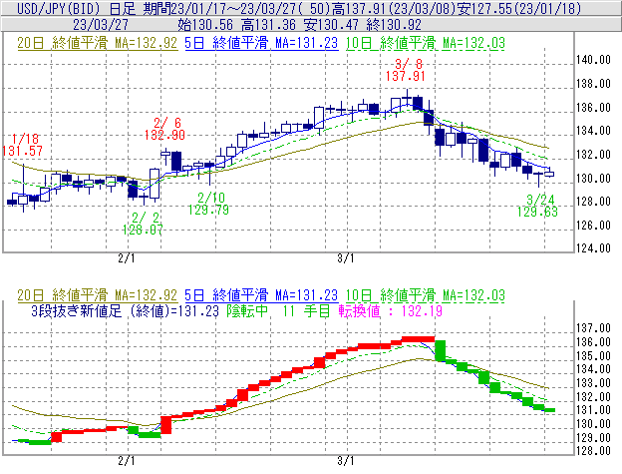Click the large green reversal block after the peak
Viewport: 622px width, 474px height.
(x=440, y=351)
